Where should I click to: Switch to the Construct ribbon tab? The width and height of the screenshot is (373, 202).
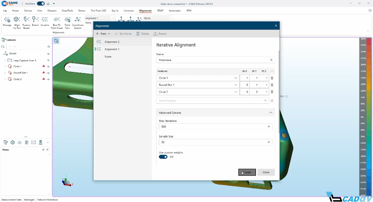[129, 11]
